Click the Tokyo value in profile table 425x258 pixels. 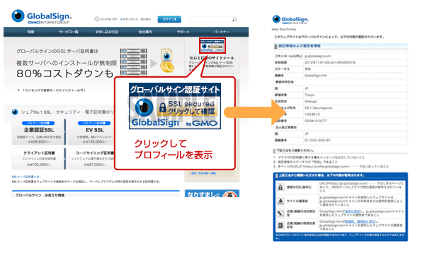(x=310, y=95)
